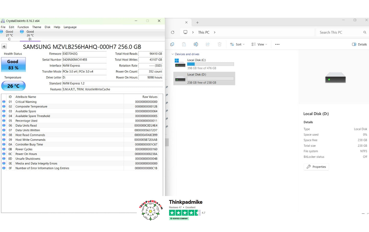Click the Rename icon in Explorer toolbar

tap(196, 44)
